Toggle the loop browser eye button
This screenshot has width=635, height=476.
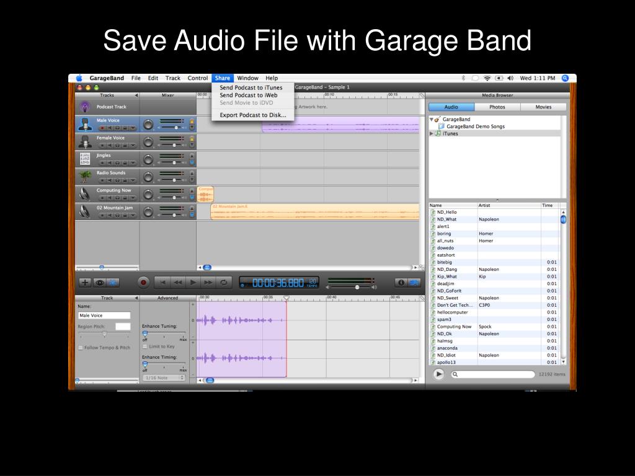pyautogui.click(x=100, y=283)
